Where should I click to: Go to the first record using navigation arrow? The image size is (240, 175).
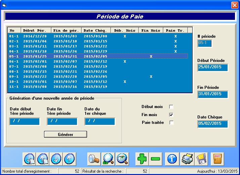(29, 159)
